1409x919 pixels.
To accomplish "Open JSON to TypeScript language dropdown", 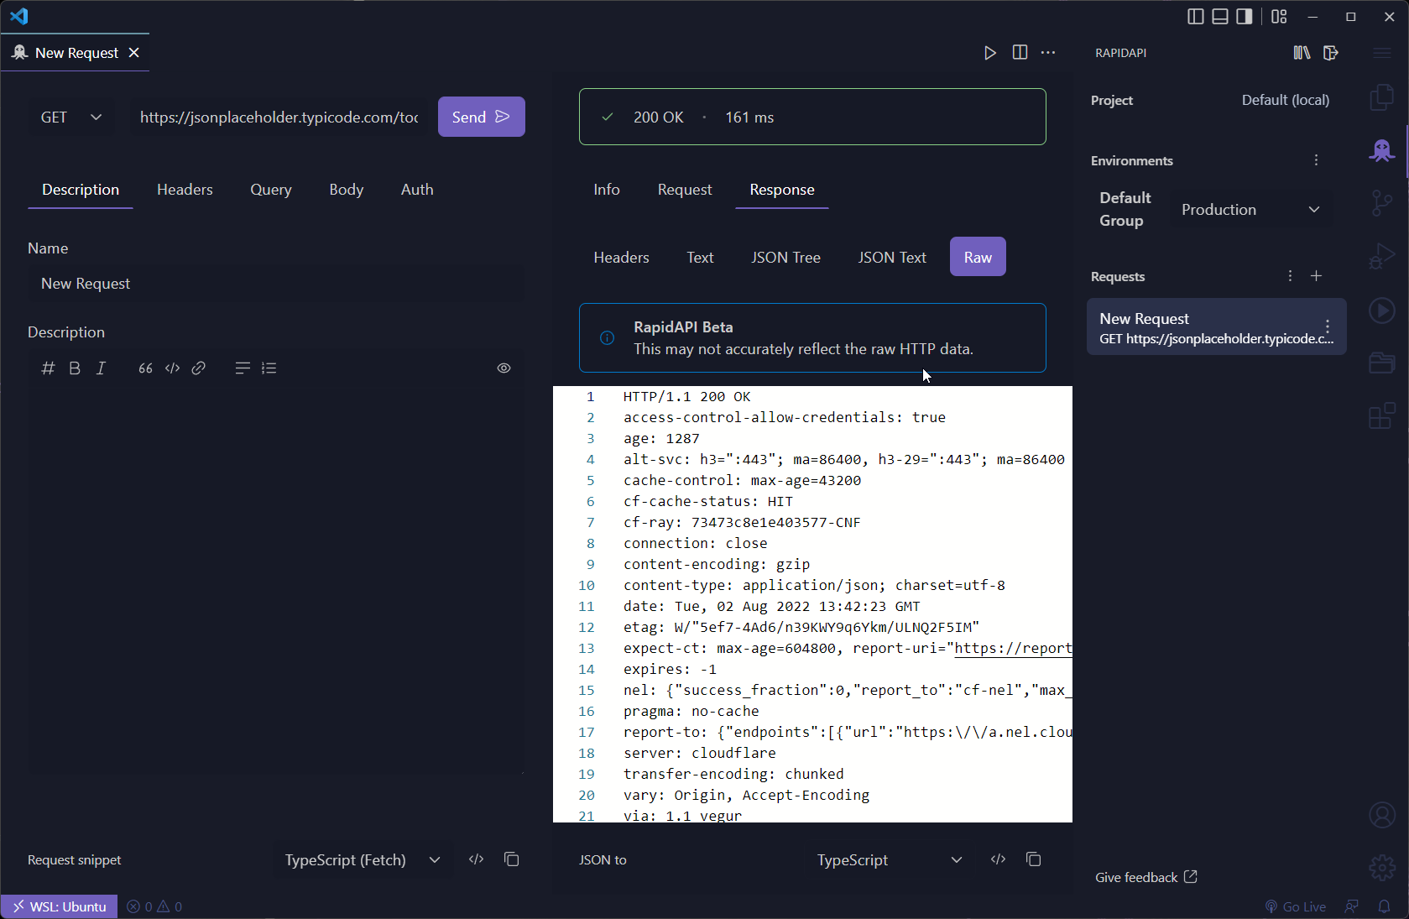I will (x=890, y=860).
